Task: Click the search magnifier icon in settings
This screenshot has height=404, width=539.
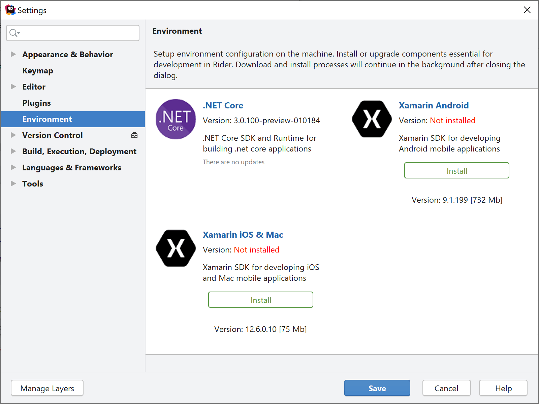Action: [x=14, y=33]
